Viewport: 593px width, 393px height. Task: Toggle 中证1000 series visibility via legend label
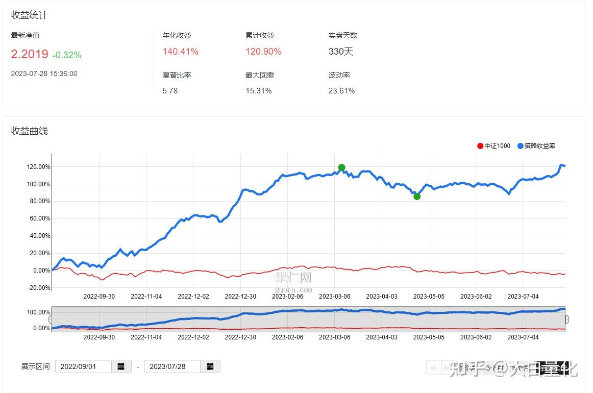click(x=498, y=146)
